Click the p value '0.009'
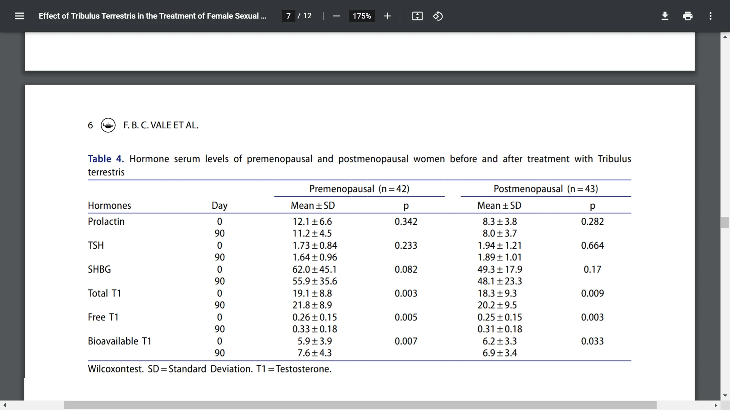The width and height of the screenshot is (730, 410). tap(592, 293)
